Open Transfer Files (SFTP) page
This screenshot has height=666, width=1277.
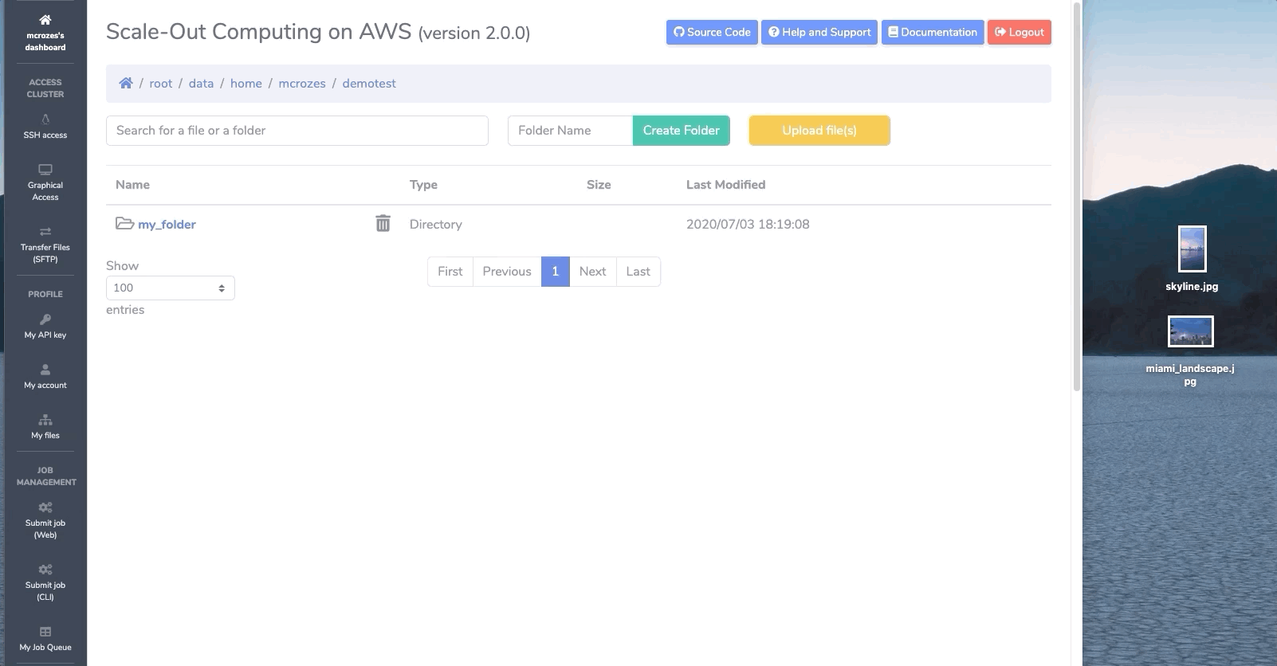[45, 244]
